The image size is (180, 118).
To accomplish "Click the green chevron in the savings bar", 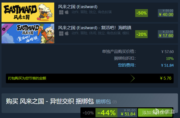I will (x=132, y=78).
